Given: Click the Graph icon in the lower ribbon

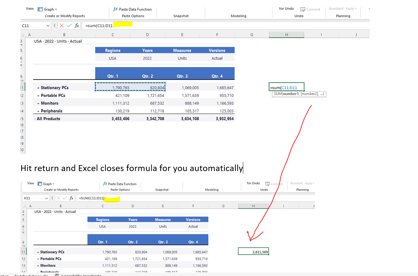Looking at the screenshot, I should [40, 184].
